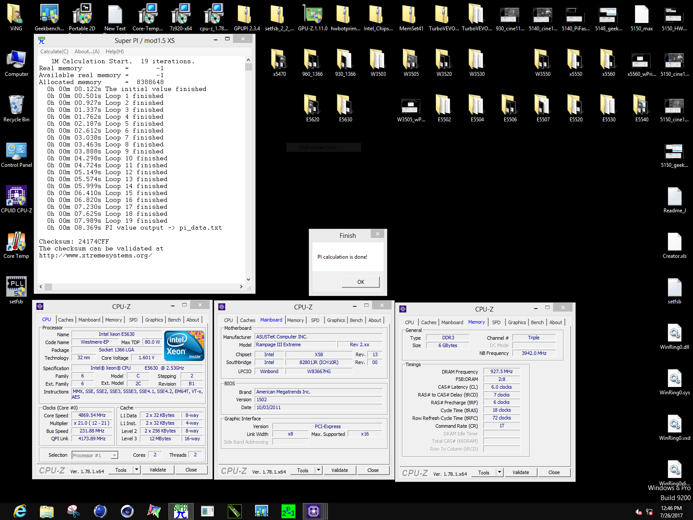Launch the Core Temp desktop shortcut
This screenshot has height=520, width=693.
pyautogui.click(x=16, y=245)
